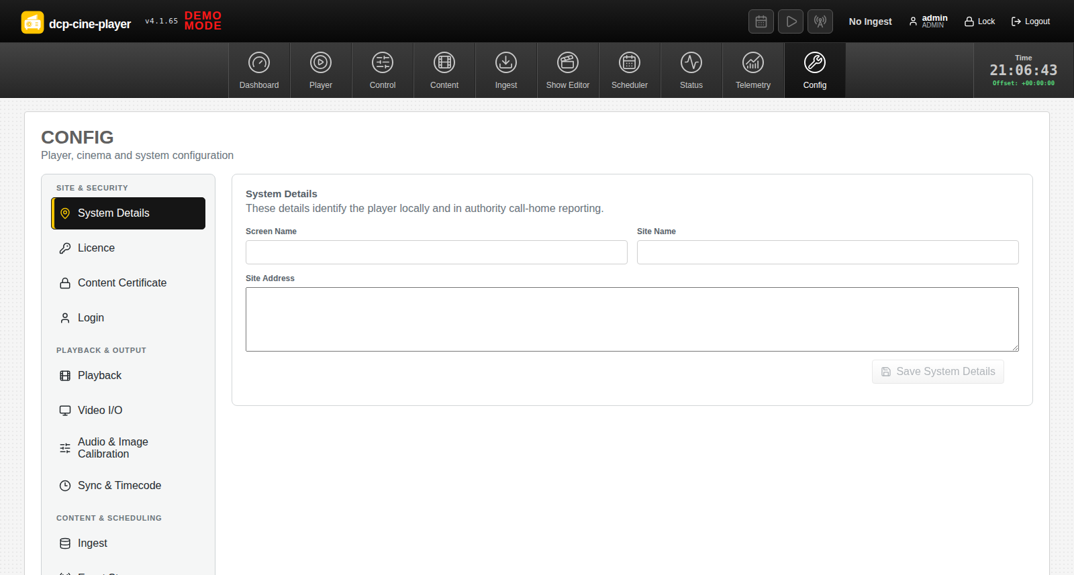Click the Telemetry tab label
1074x575 pixels.
point(753,85)
